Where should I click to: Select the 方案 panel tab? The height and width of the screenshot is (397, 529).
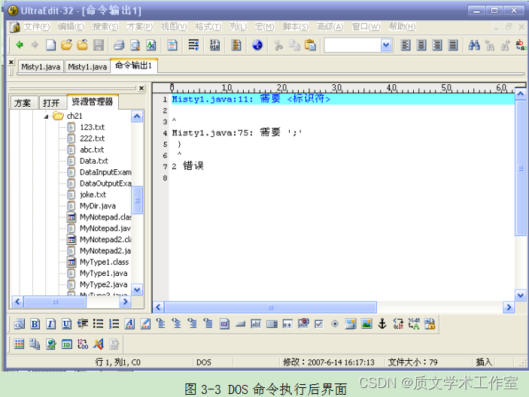23,102
